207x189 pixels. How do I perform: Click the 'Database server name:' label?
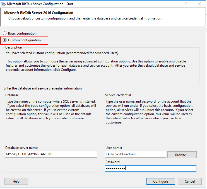22,148
